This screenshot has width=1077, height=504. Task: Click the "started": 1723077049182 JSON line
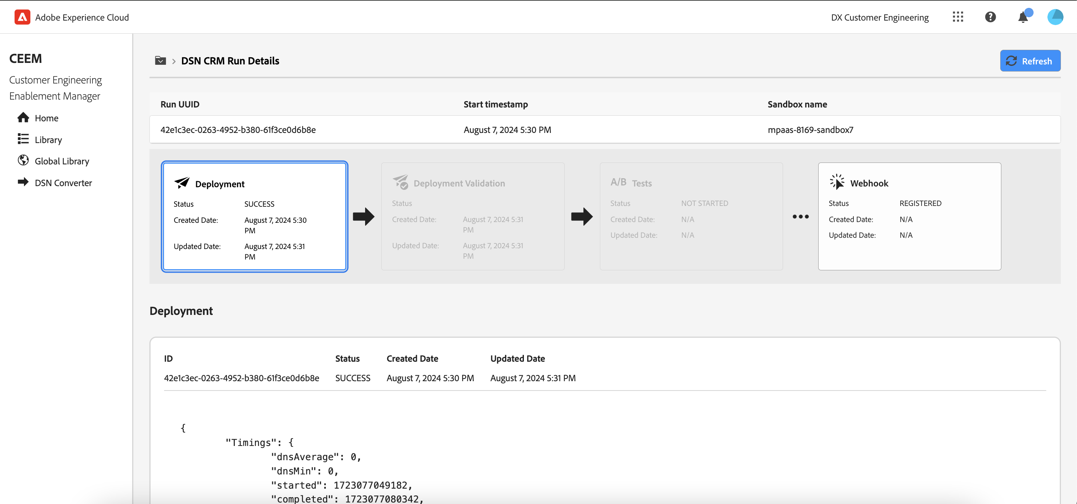tap(342, 485)
